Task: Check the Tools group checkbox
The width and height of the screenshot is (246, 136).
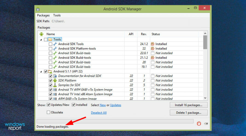Action: [x=46, y=39]
